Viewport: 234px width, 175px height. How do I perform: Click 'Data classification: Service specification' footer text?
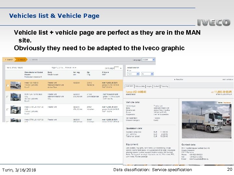tap(153, 169)
